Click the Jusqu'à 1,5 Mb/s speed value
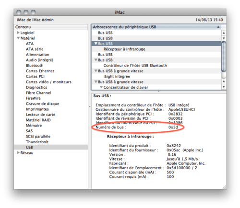 [182, 159]
